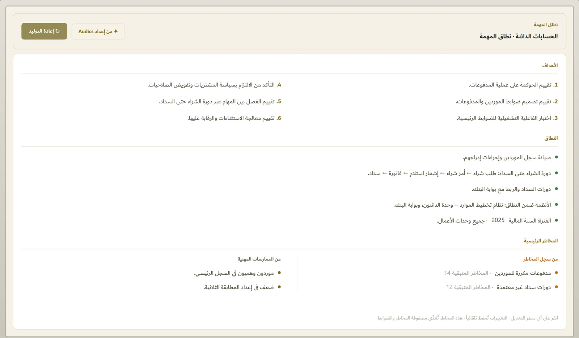
Task: Select scope line صيانة سجل الموردين وإجراءات إدراجهم
Action: coord(510,157)
